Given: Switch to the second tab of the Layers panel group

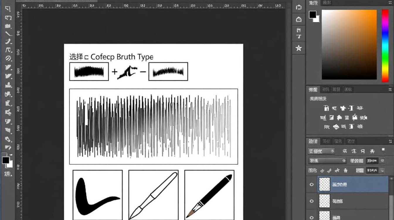Looking at the screenshot, I should (x=326, y=141).
